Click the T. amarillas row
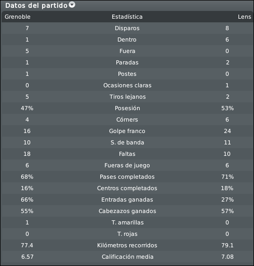This screenshot has width=254, height=266. [x=127, y=222]
